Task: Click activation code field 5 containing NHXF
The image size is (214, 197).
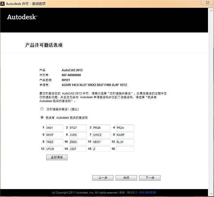Action: coord(54,135)
